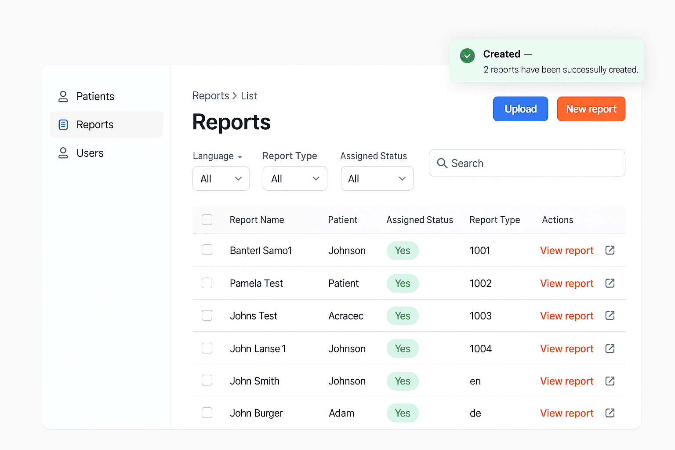Open Johns Test report via external link icon
675x450 pixels.
(x=610, y=316)
